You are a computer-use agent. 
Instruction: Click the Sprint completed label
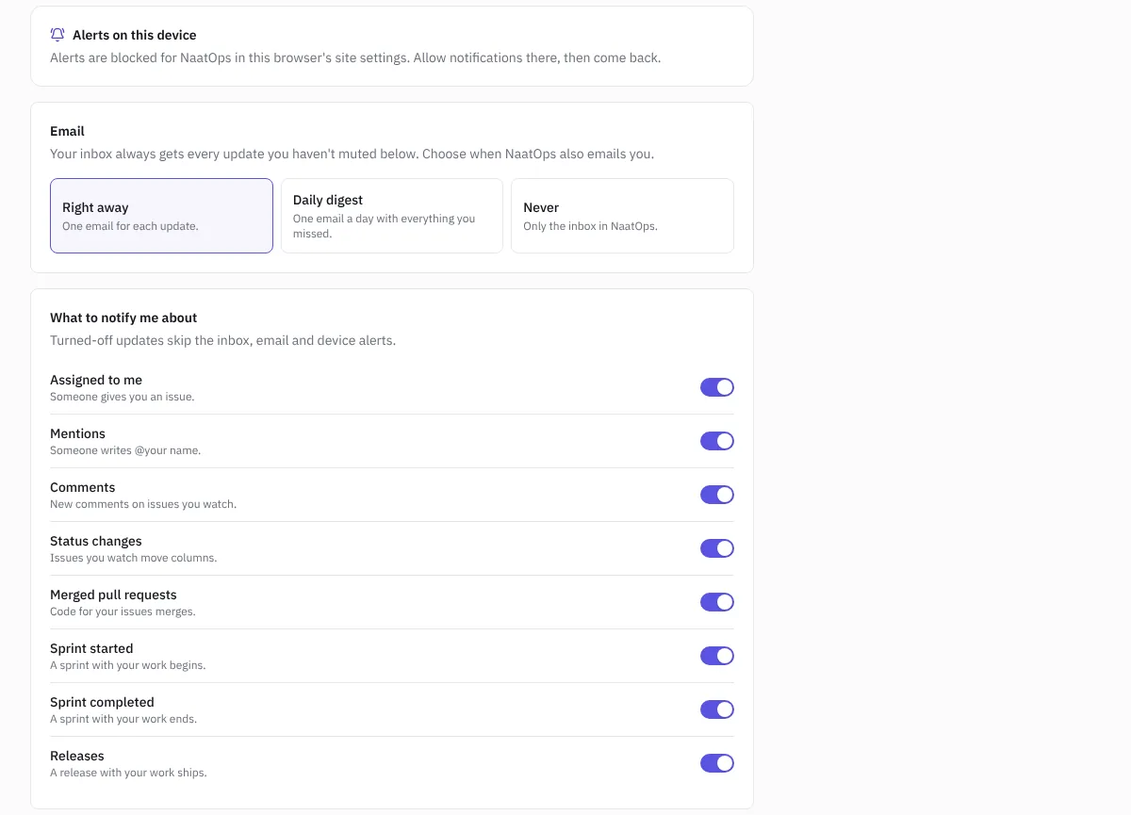[x=102, y=702]
